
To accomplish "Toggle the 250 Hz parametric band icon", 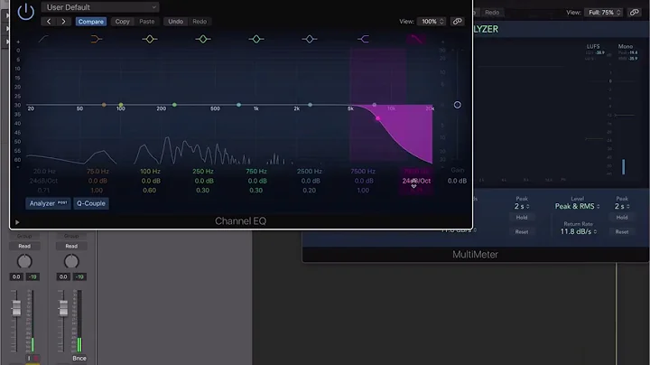I will pyautogui.click(x=203, y=39).
